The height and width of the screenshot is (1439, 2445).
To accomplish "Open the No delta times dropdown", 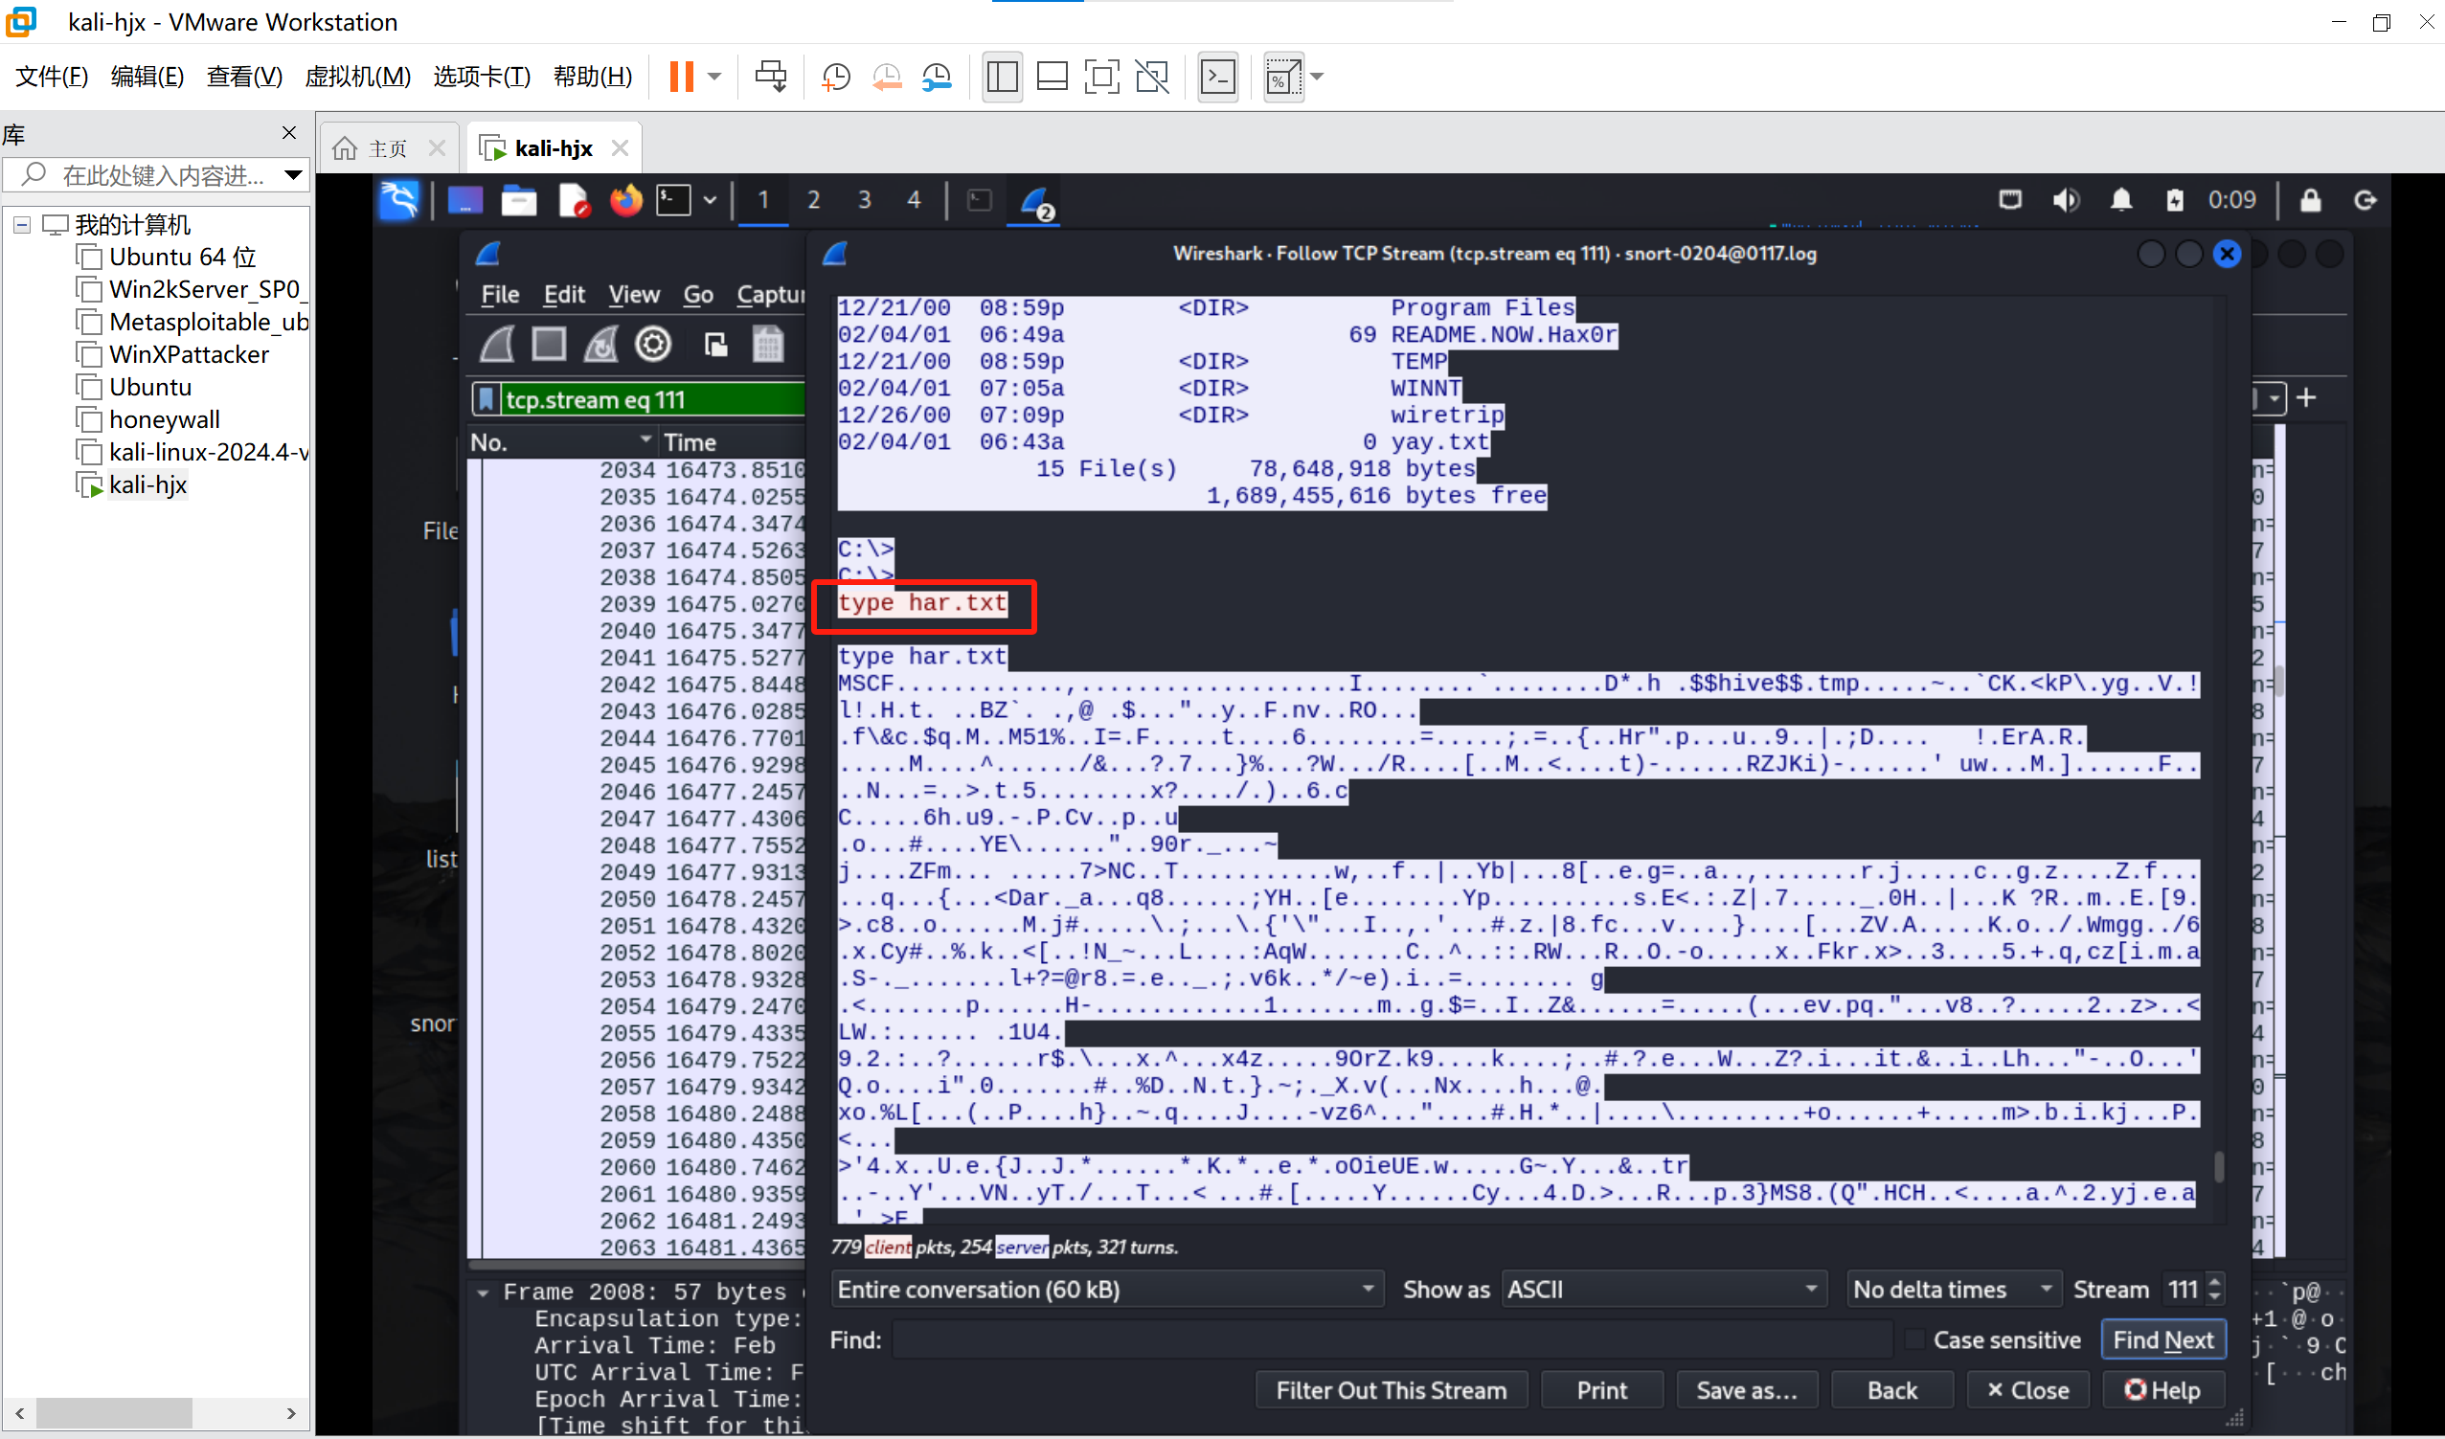I will [1953, 1290].
